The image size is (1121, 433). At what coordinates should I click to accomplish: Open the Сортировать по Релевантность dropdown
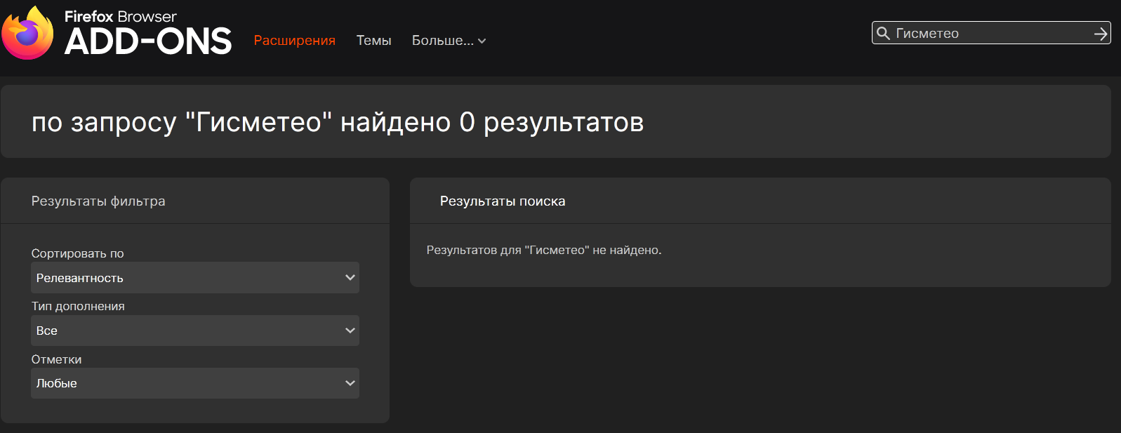[x=195, y=278]
